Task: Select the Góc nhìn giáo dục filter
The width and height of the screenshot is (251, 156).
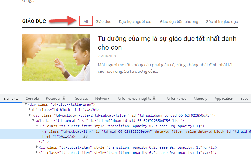Action: point(222,21)
